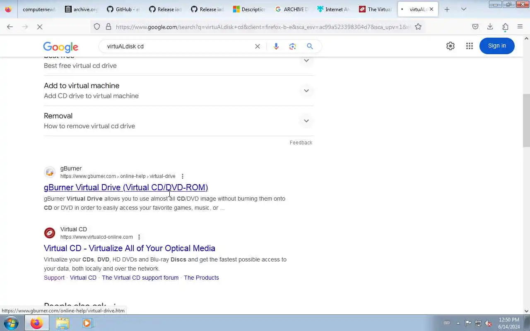Open Firefox from the taskbar

(36, 323)
